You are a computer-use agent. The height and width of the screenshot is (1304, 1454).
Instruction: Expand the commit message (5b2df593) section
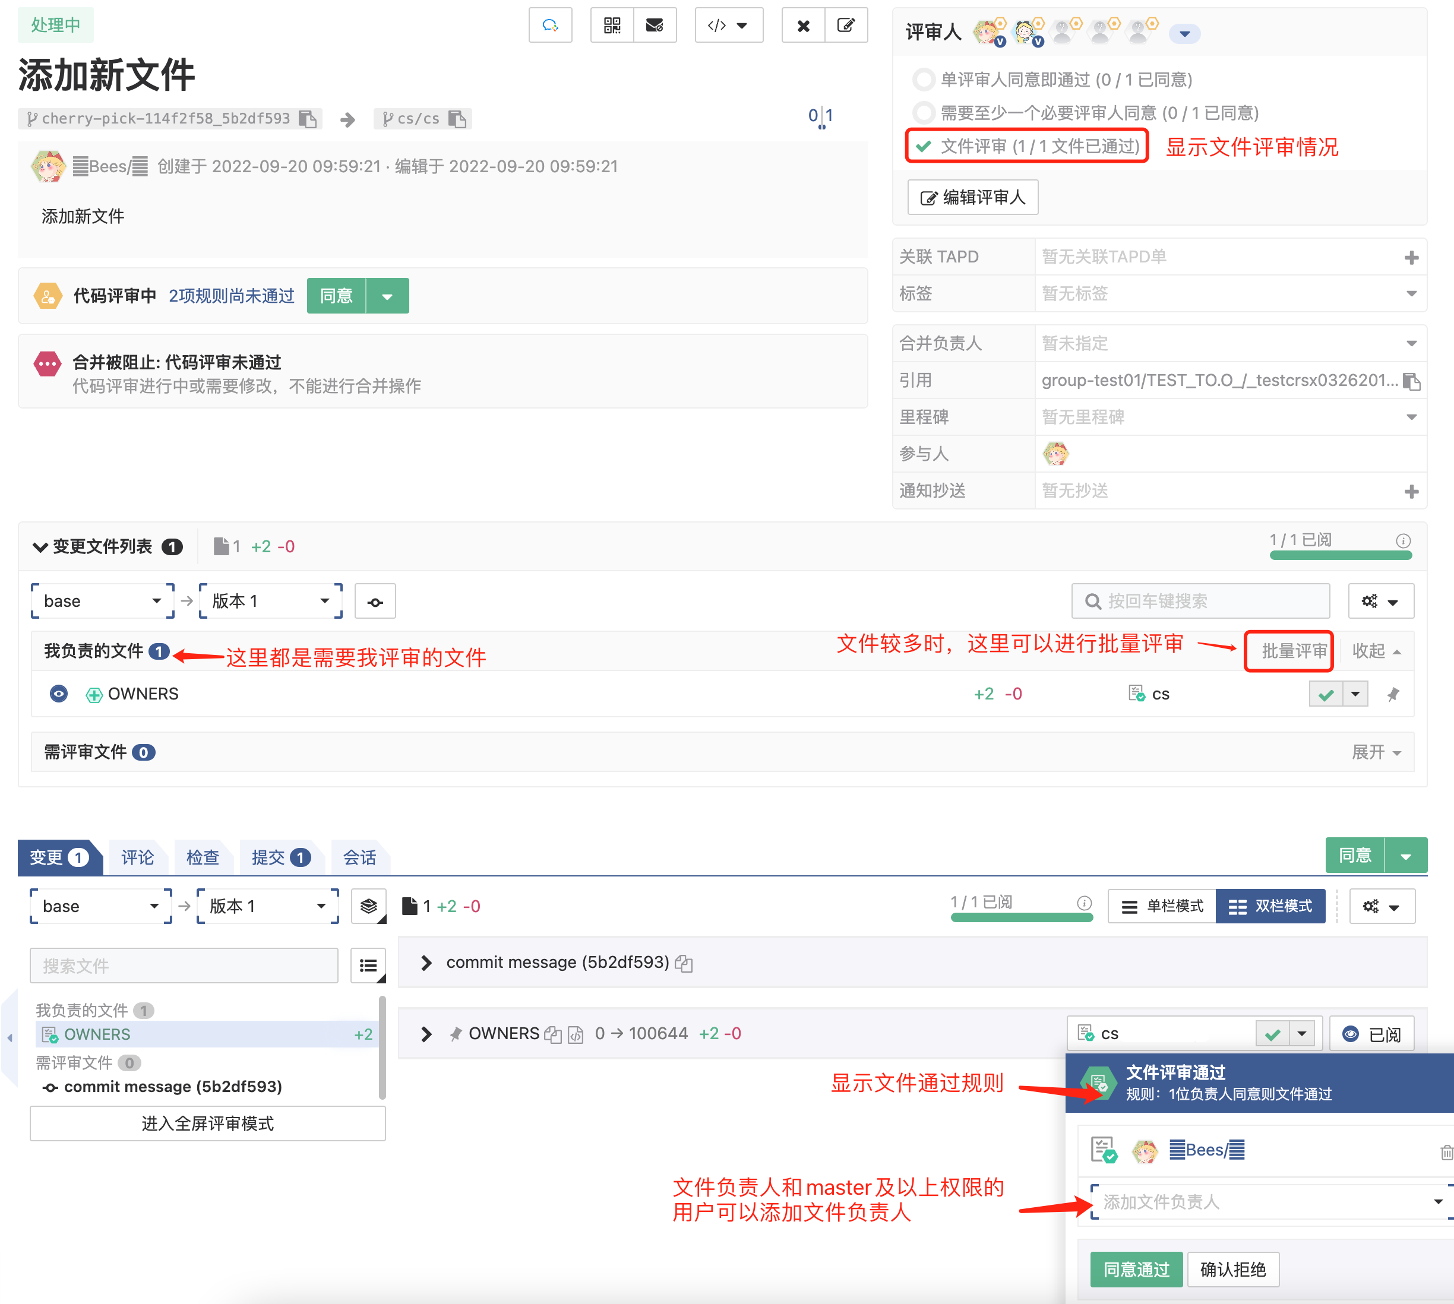[426, 962]
